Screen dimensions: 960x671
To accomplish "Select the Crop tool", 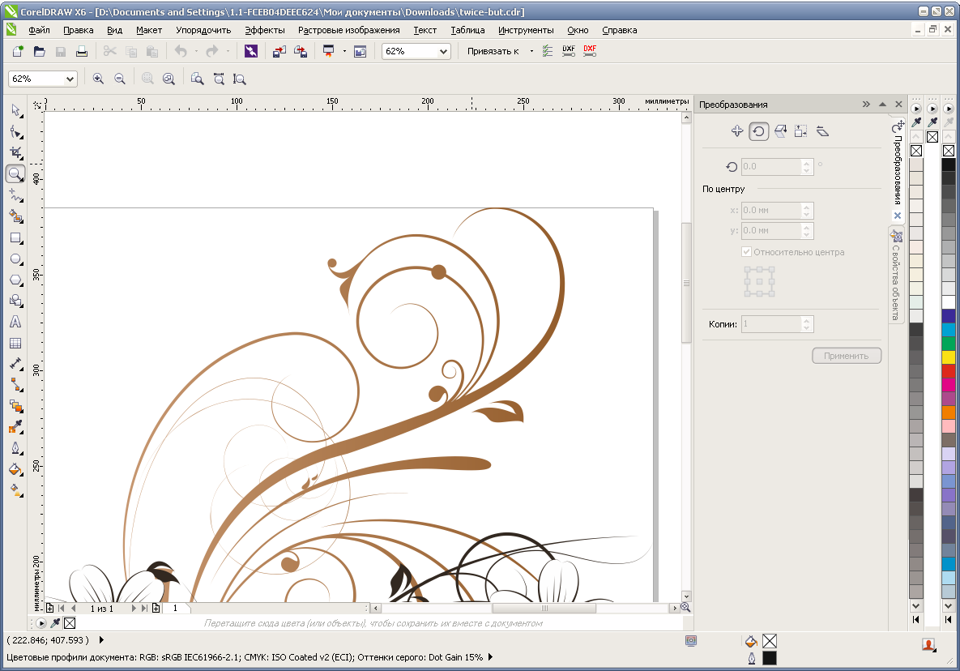I will coord(16,152).
